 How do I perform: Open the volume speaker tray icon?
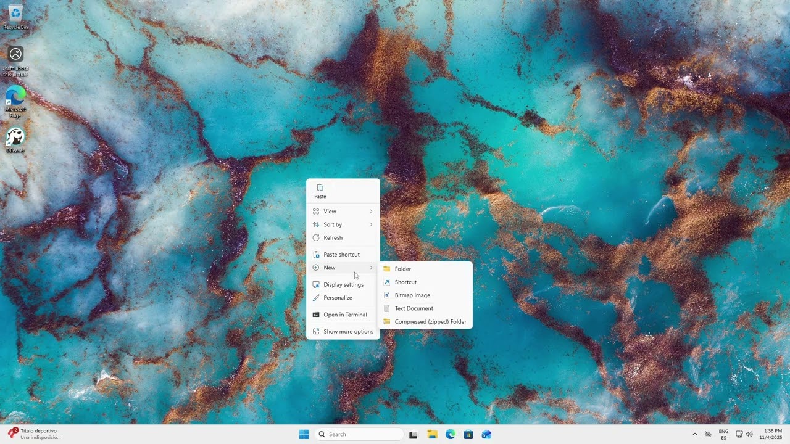pyautogui.click(x=749, y=434)
